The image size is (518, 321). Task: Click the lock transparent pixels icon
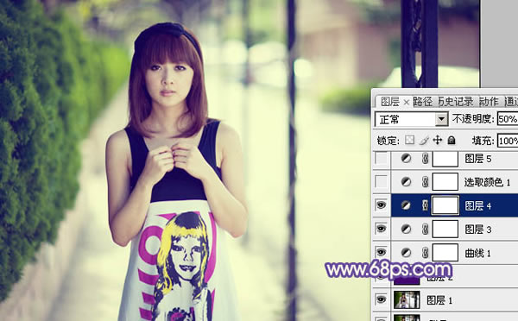(409, 141)
